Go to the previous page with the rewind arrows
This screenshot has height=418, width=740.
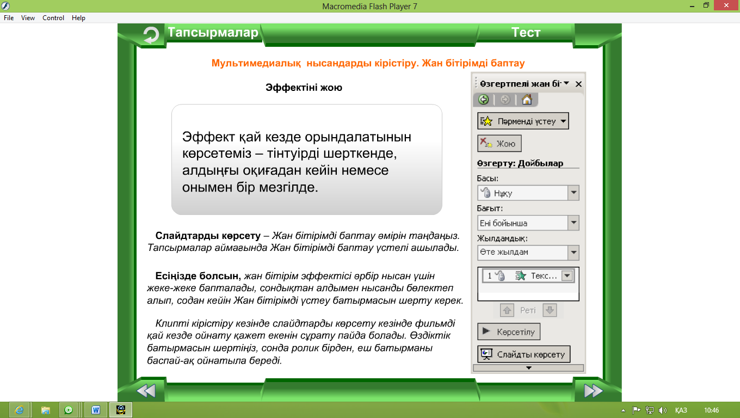(146, 390)
